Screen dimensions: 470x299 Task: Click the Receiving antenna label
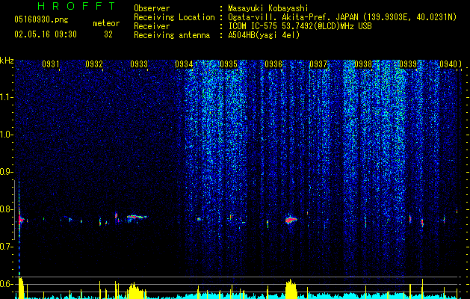point(172,35)
